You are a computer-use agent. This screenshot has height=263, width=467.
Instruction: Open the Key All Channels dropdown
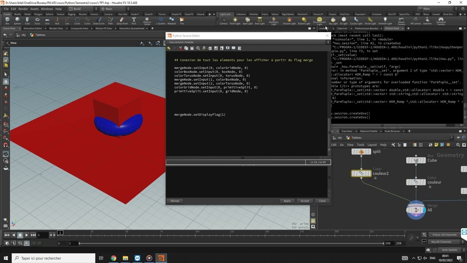(x=443, y=242)
